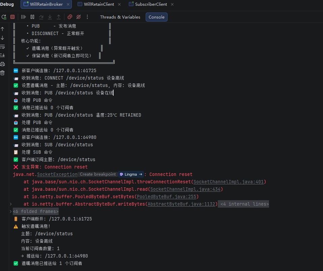Switch to WillRetainClient debug tab
323x271 pixels.
(x=96, y=4)
